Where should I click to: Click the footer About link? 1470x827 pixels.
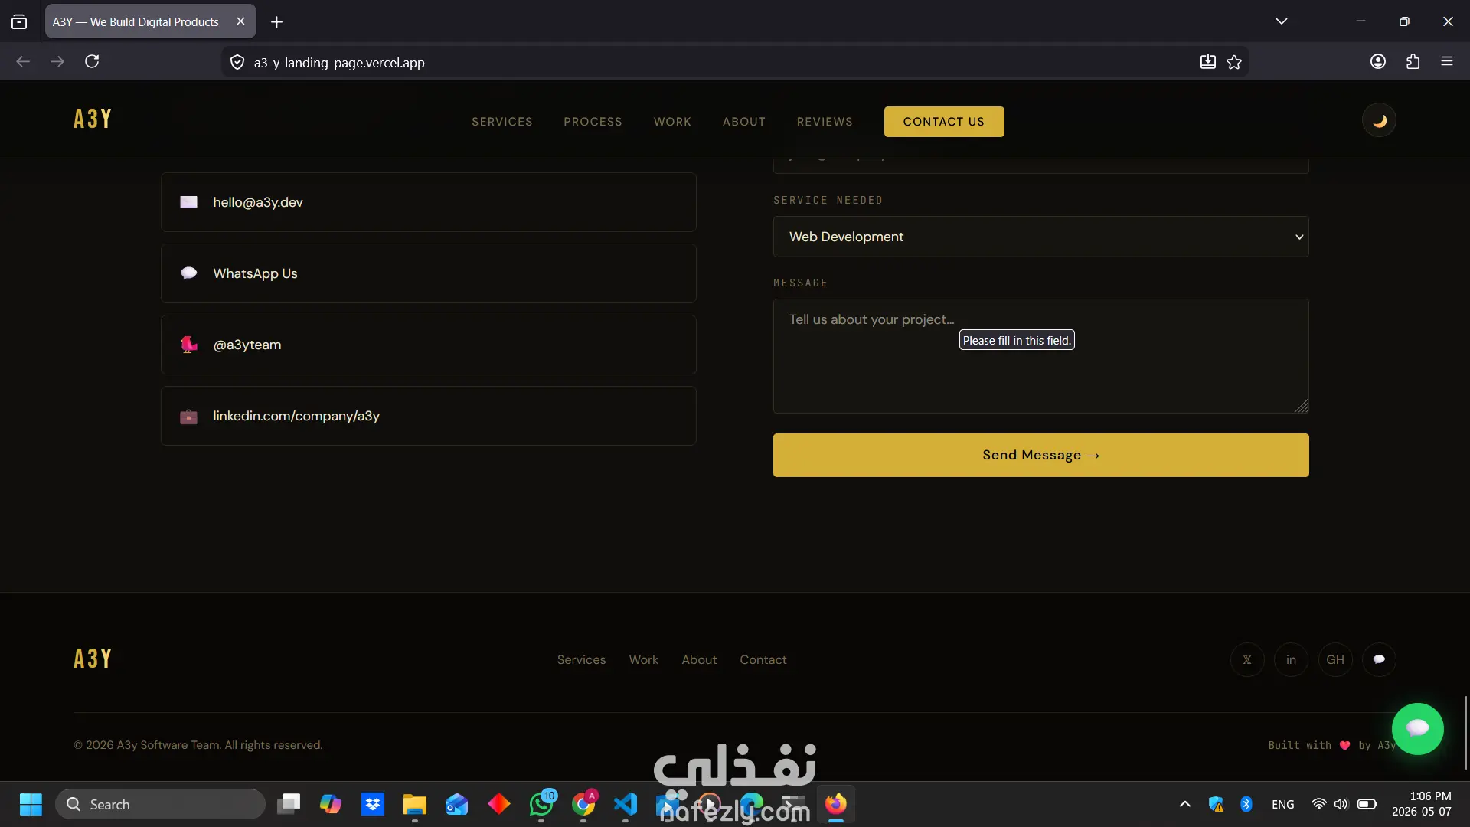[699, 660]
